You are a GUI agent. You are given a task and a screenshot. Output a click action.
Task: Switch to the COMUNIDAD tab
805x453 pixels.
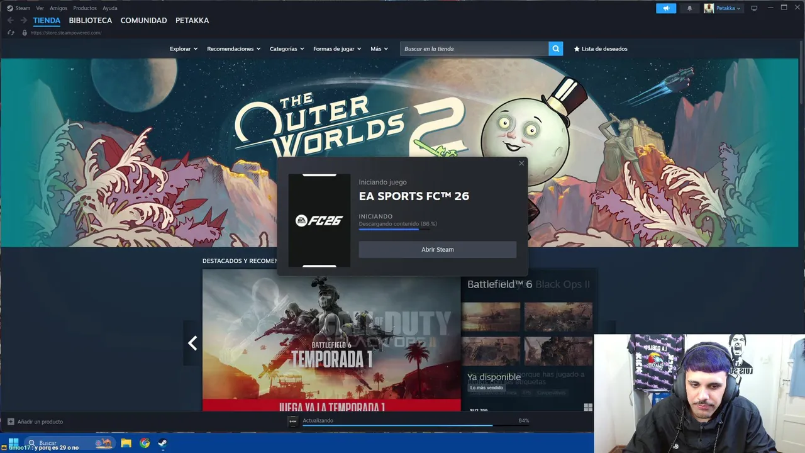[143, 20]
